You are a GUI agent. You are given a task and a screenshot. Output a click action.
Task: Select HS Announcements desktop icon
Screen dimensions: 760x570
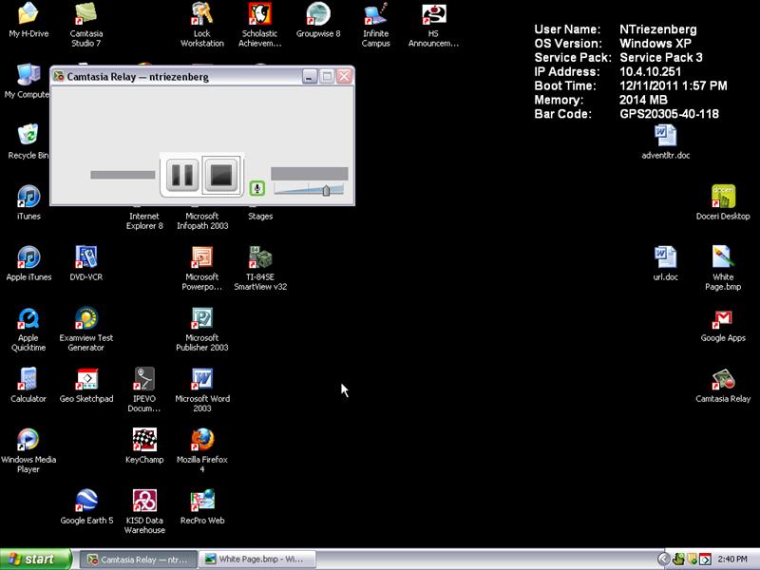click(433, 13)
